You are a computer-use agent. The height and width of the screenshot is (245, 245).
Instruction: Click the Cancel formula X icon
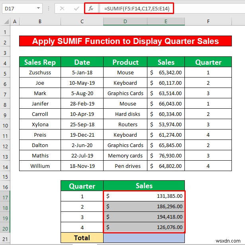pyautogui.click(x=62, y=8)
